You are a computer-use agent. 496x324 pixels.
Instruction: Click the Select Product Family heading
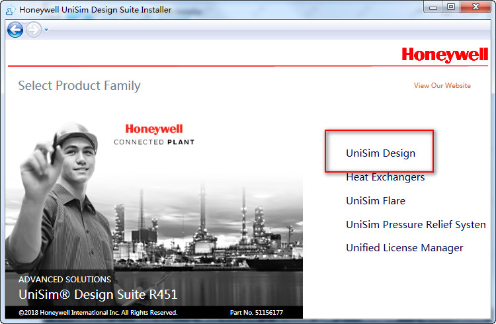point(79,86)
